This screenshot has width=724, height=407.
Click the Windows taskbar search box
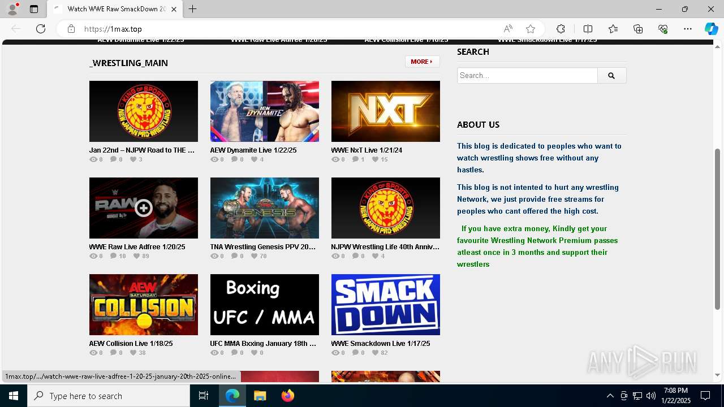coord(109,396)
